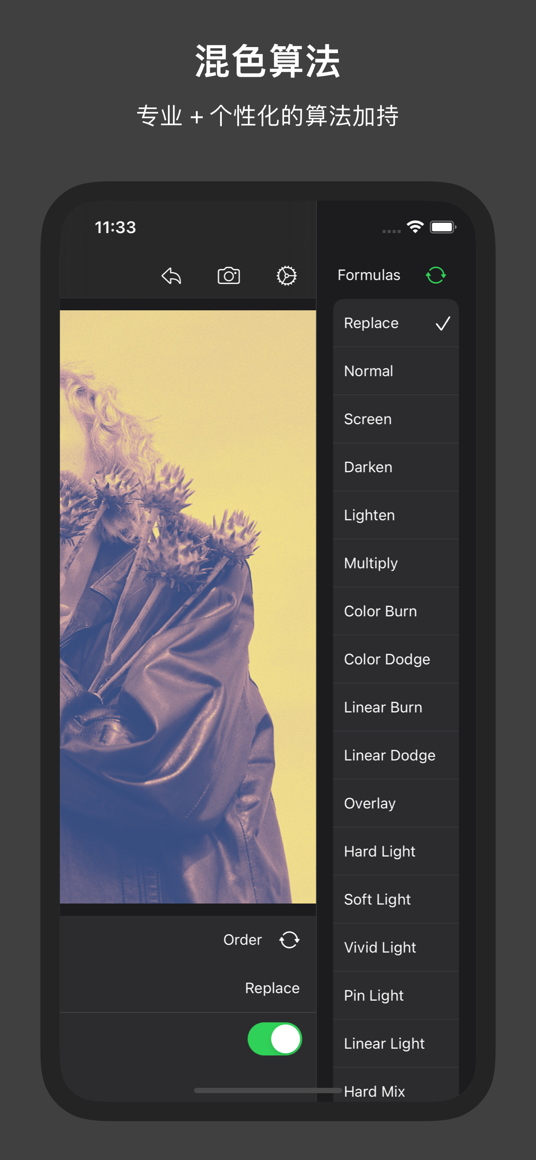Image resolution: width=536 pixels, height=1160 pixels.
Task: Tap the checkmark next to Replace
Action: point(443,323)
